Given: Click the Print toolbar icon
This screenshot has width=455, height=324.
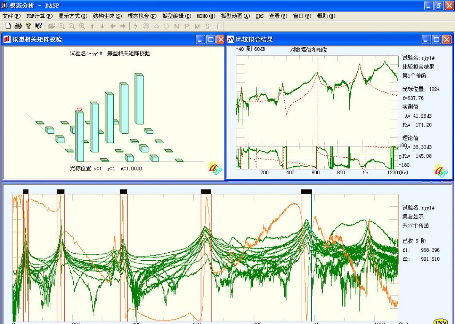Looking at the screenshot, I should (18, 26).
